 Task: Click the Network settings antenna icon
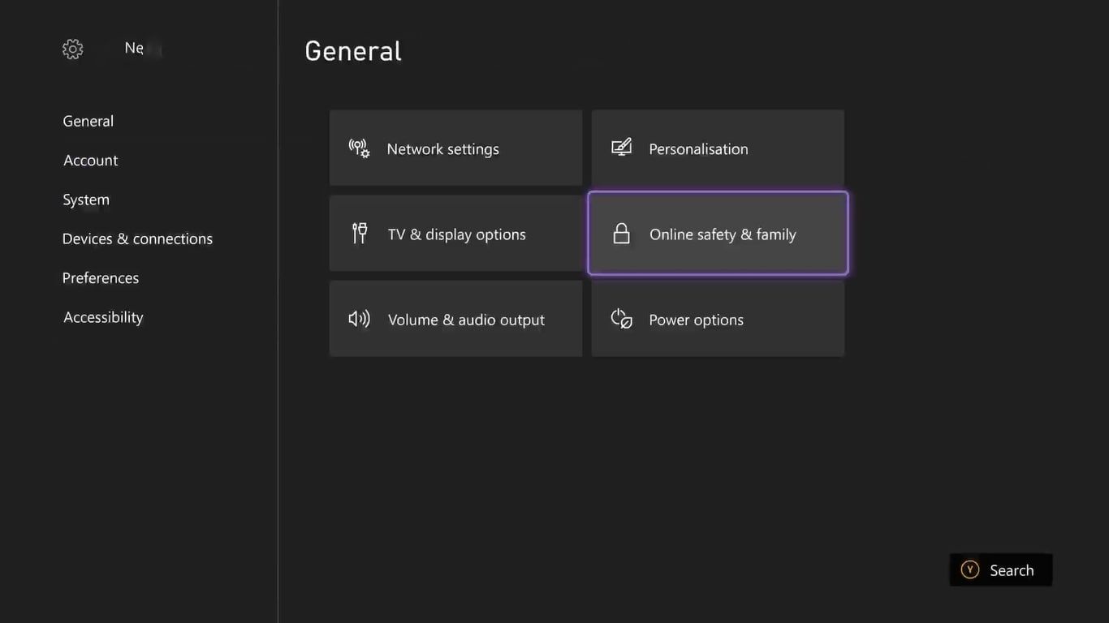pyautogui.click(x=359, y=148)
